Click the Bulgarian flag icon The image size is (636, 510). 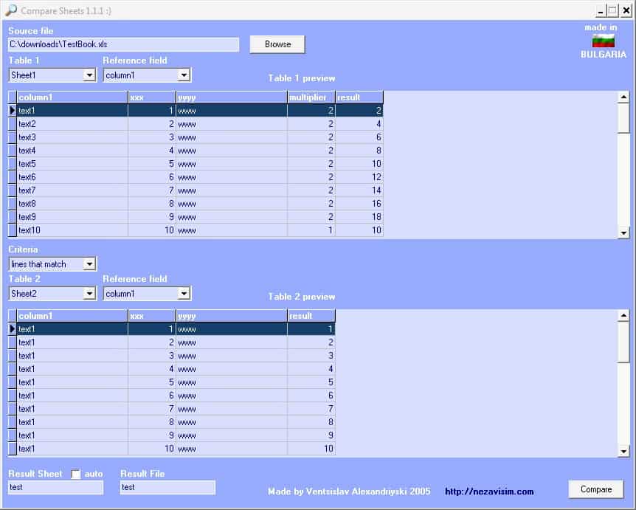pos(603,41)
